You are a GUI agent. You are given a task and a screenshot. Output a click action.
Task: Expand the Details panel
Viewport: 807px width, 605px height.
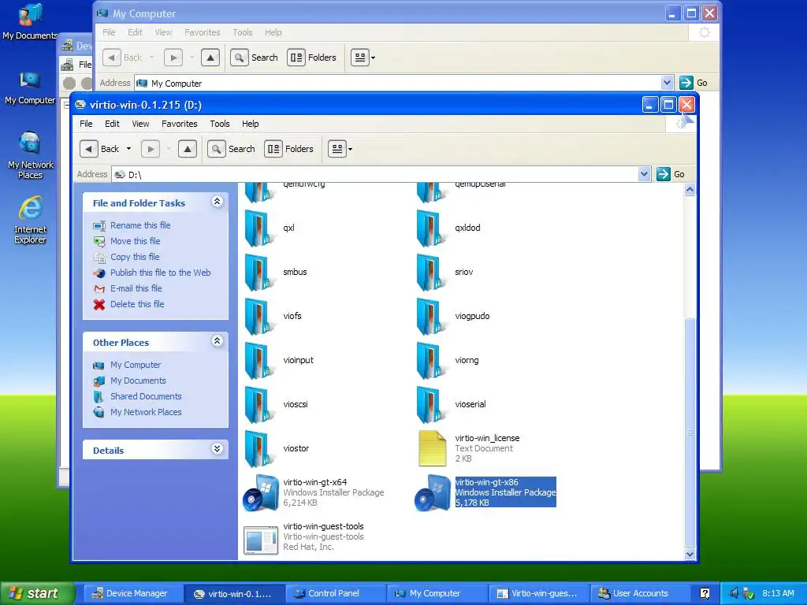[218, 449]
